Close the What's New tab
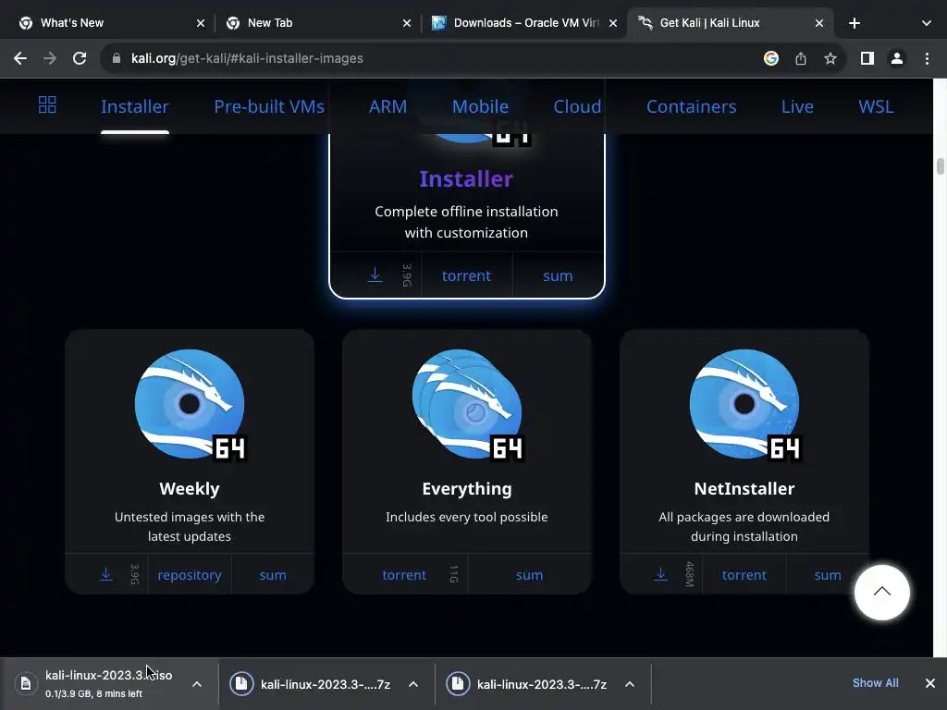Viewport: 947px width, 710px height. point(201,23)
